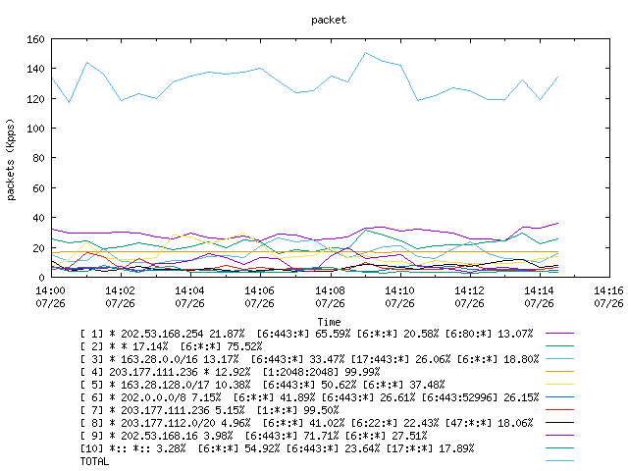Select legend entry [ 7] * 203.177.111.236 5.15%
Viewport: 628px width, 471px height.
[209, 410]
